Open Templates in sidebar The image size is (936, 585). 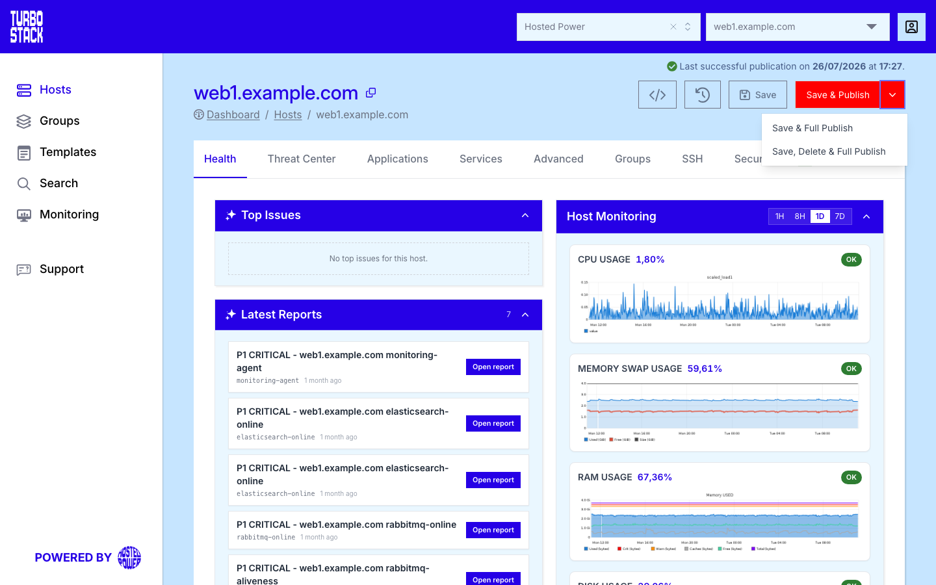(56, 152)
